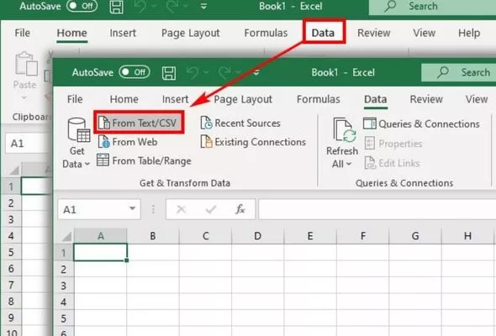
Task: Toggle AutoSave switch in back Excel window
Action: pyautogui.click(x=82, y=6)
